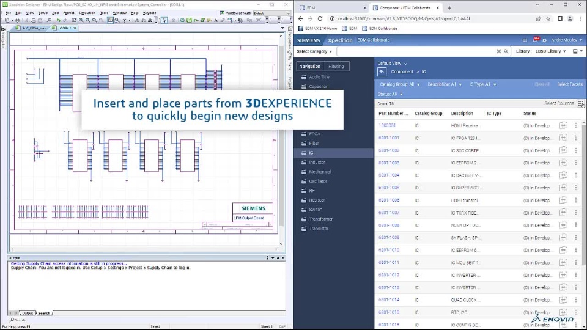Click the search magnifier in category search
Image resolution: width=587 pixels, height=330 pixels.
tap(506, 51)
